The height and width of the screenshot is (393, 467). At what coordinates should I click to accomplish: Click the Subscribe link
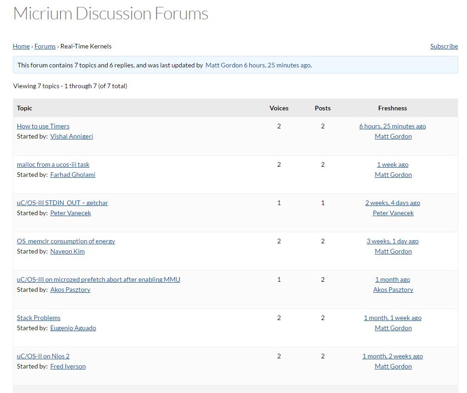444,46
